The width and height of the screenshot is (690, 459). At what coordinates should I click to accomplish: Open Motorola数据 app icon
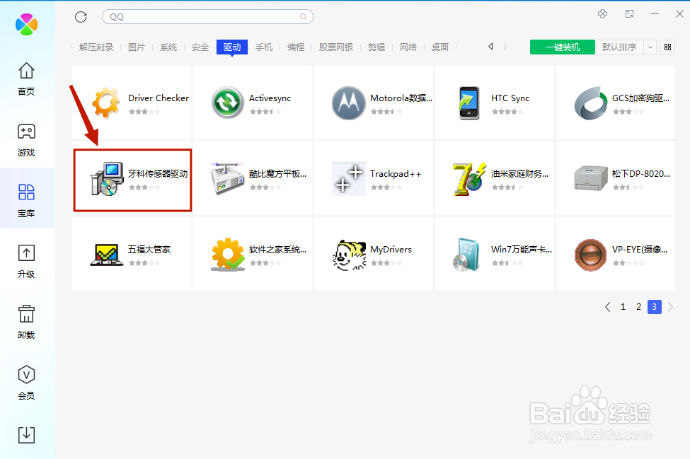click(x=348, y=103)
